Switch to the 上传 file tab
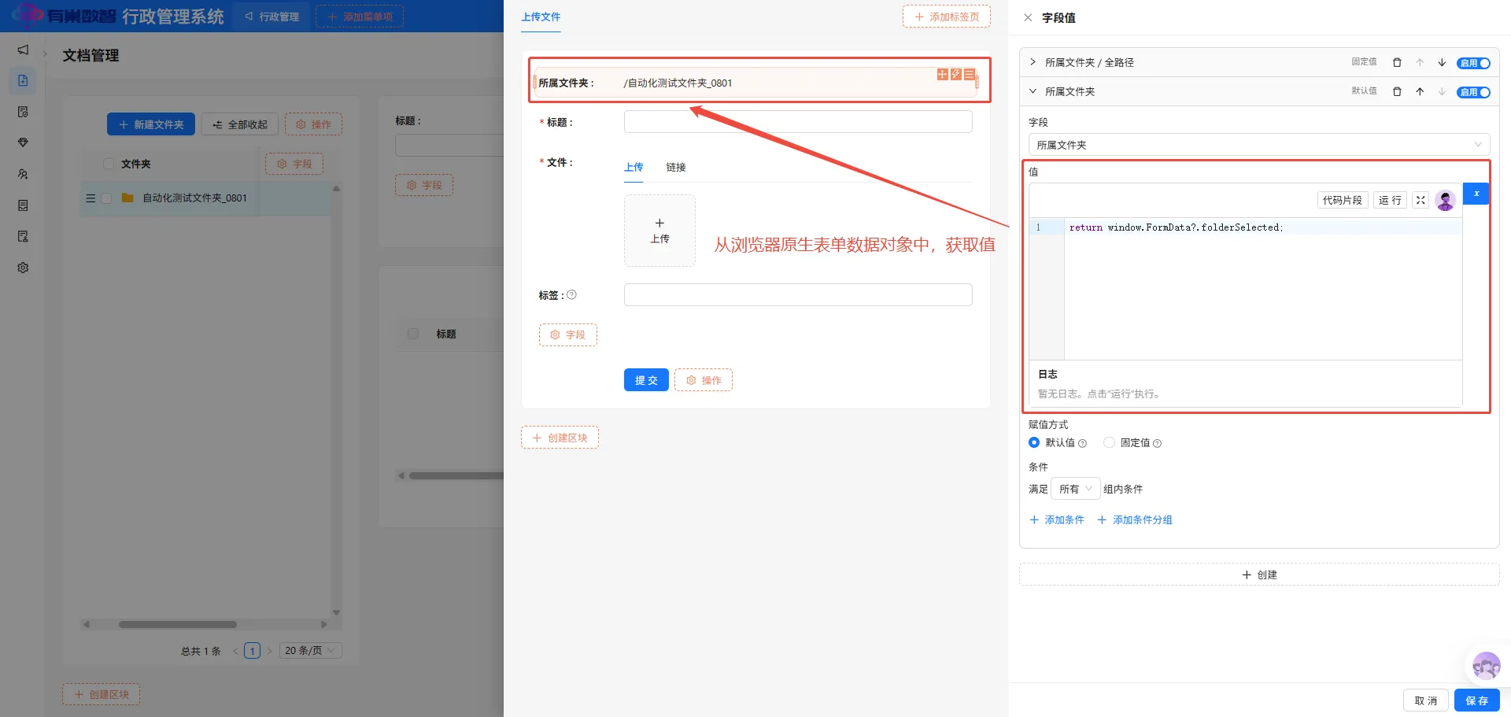 click(x=634, y=167)
